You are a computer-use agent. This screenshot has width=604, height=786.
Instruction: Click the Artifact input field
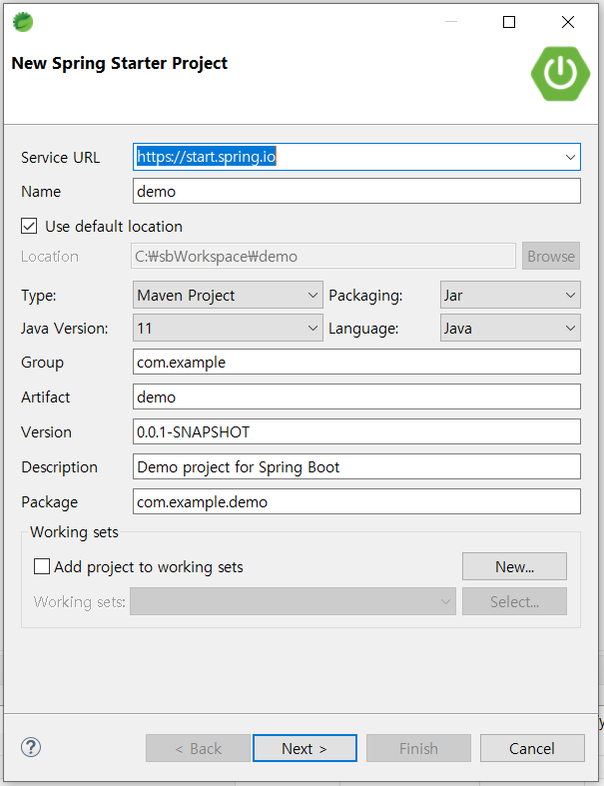click(356, 396)
